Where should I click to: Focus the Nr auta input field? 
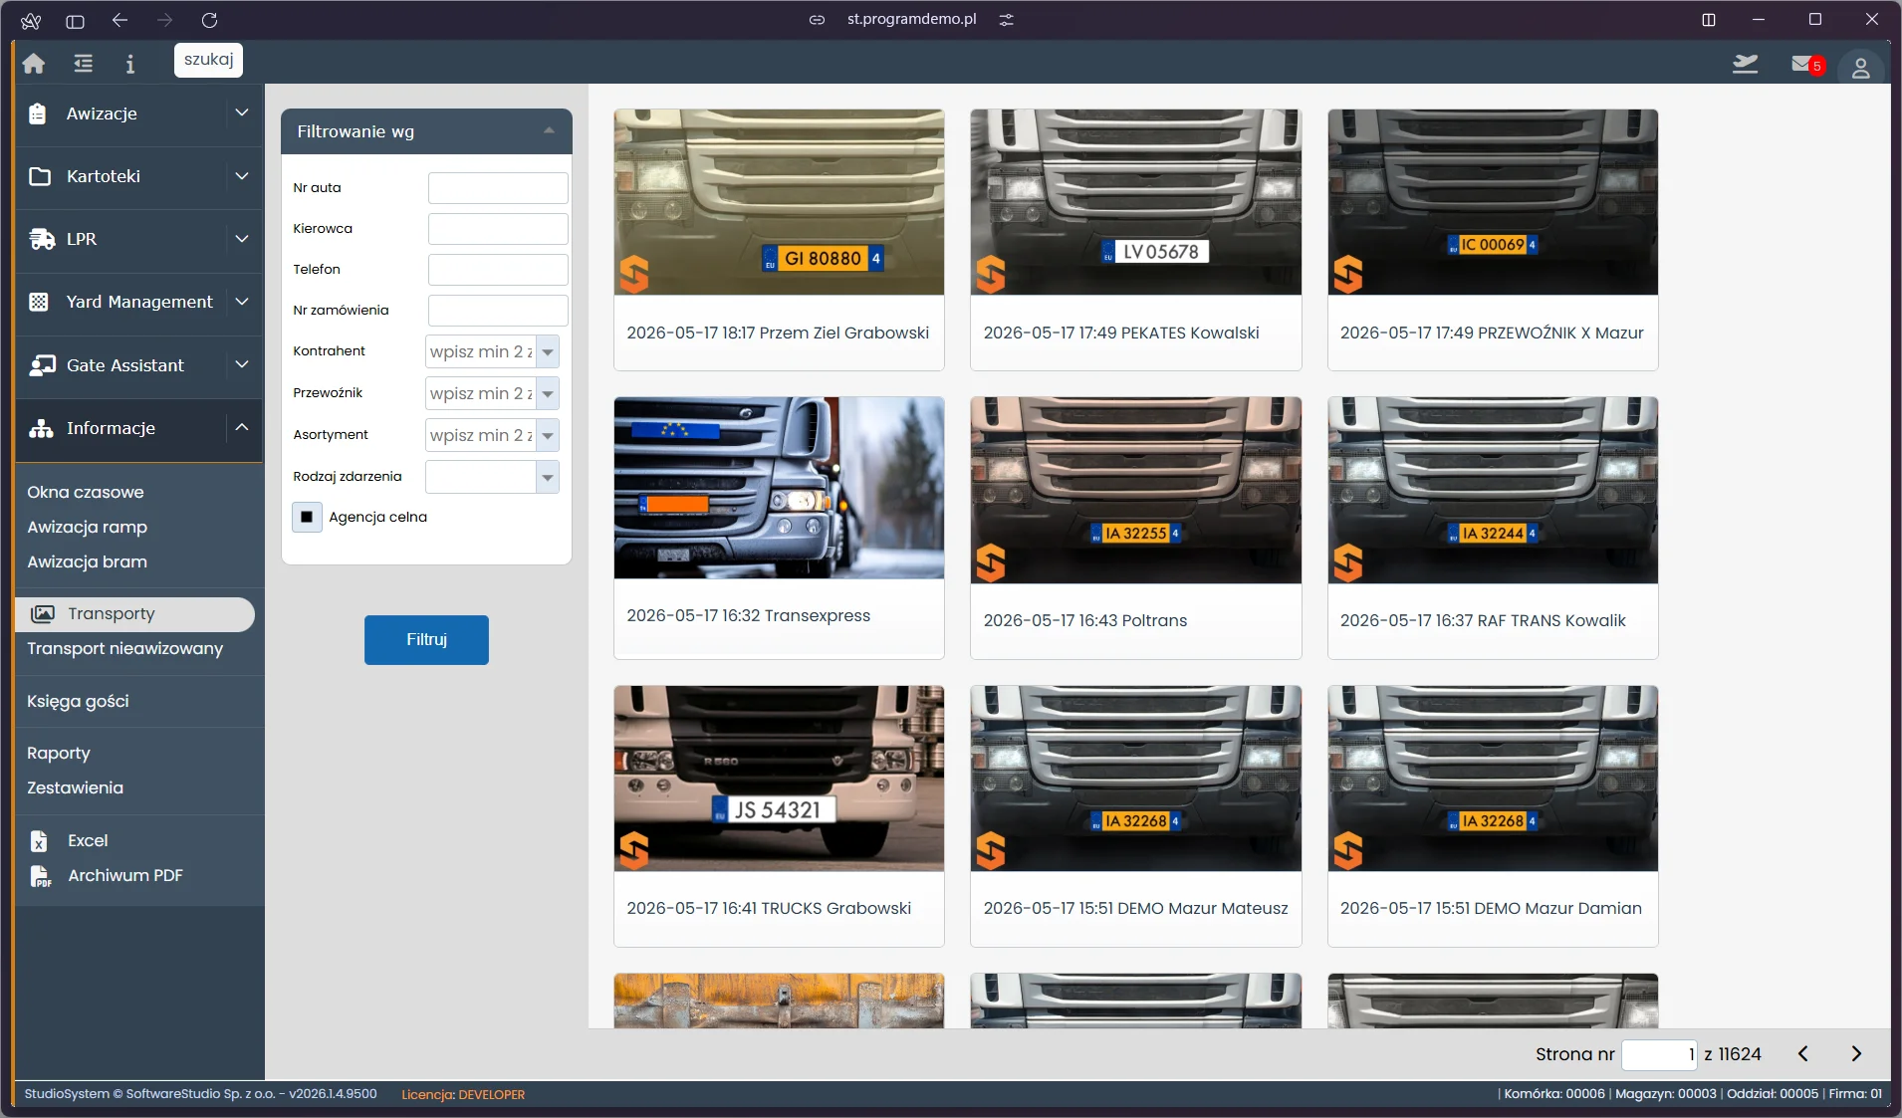click(498, 188)
